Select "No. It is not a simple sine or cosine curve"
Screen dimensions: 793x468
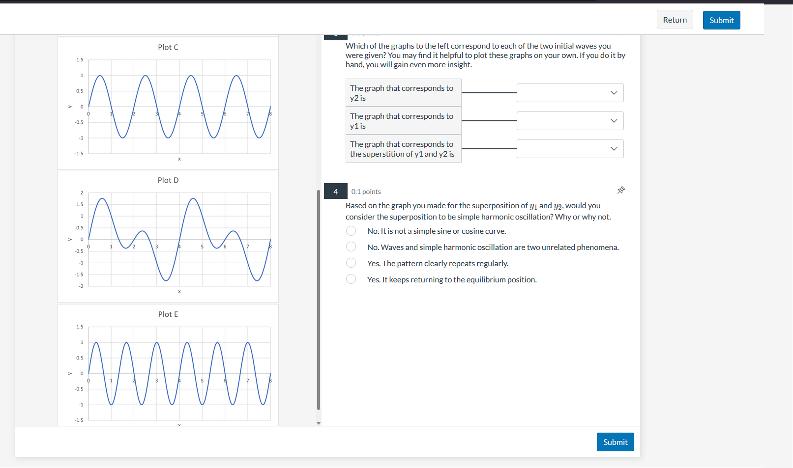[351, 230]
